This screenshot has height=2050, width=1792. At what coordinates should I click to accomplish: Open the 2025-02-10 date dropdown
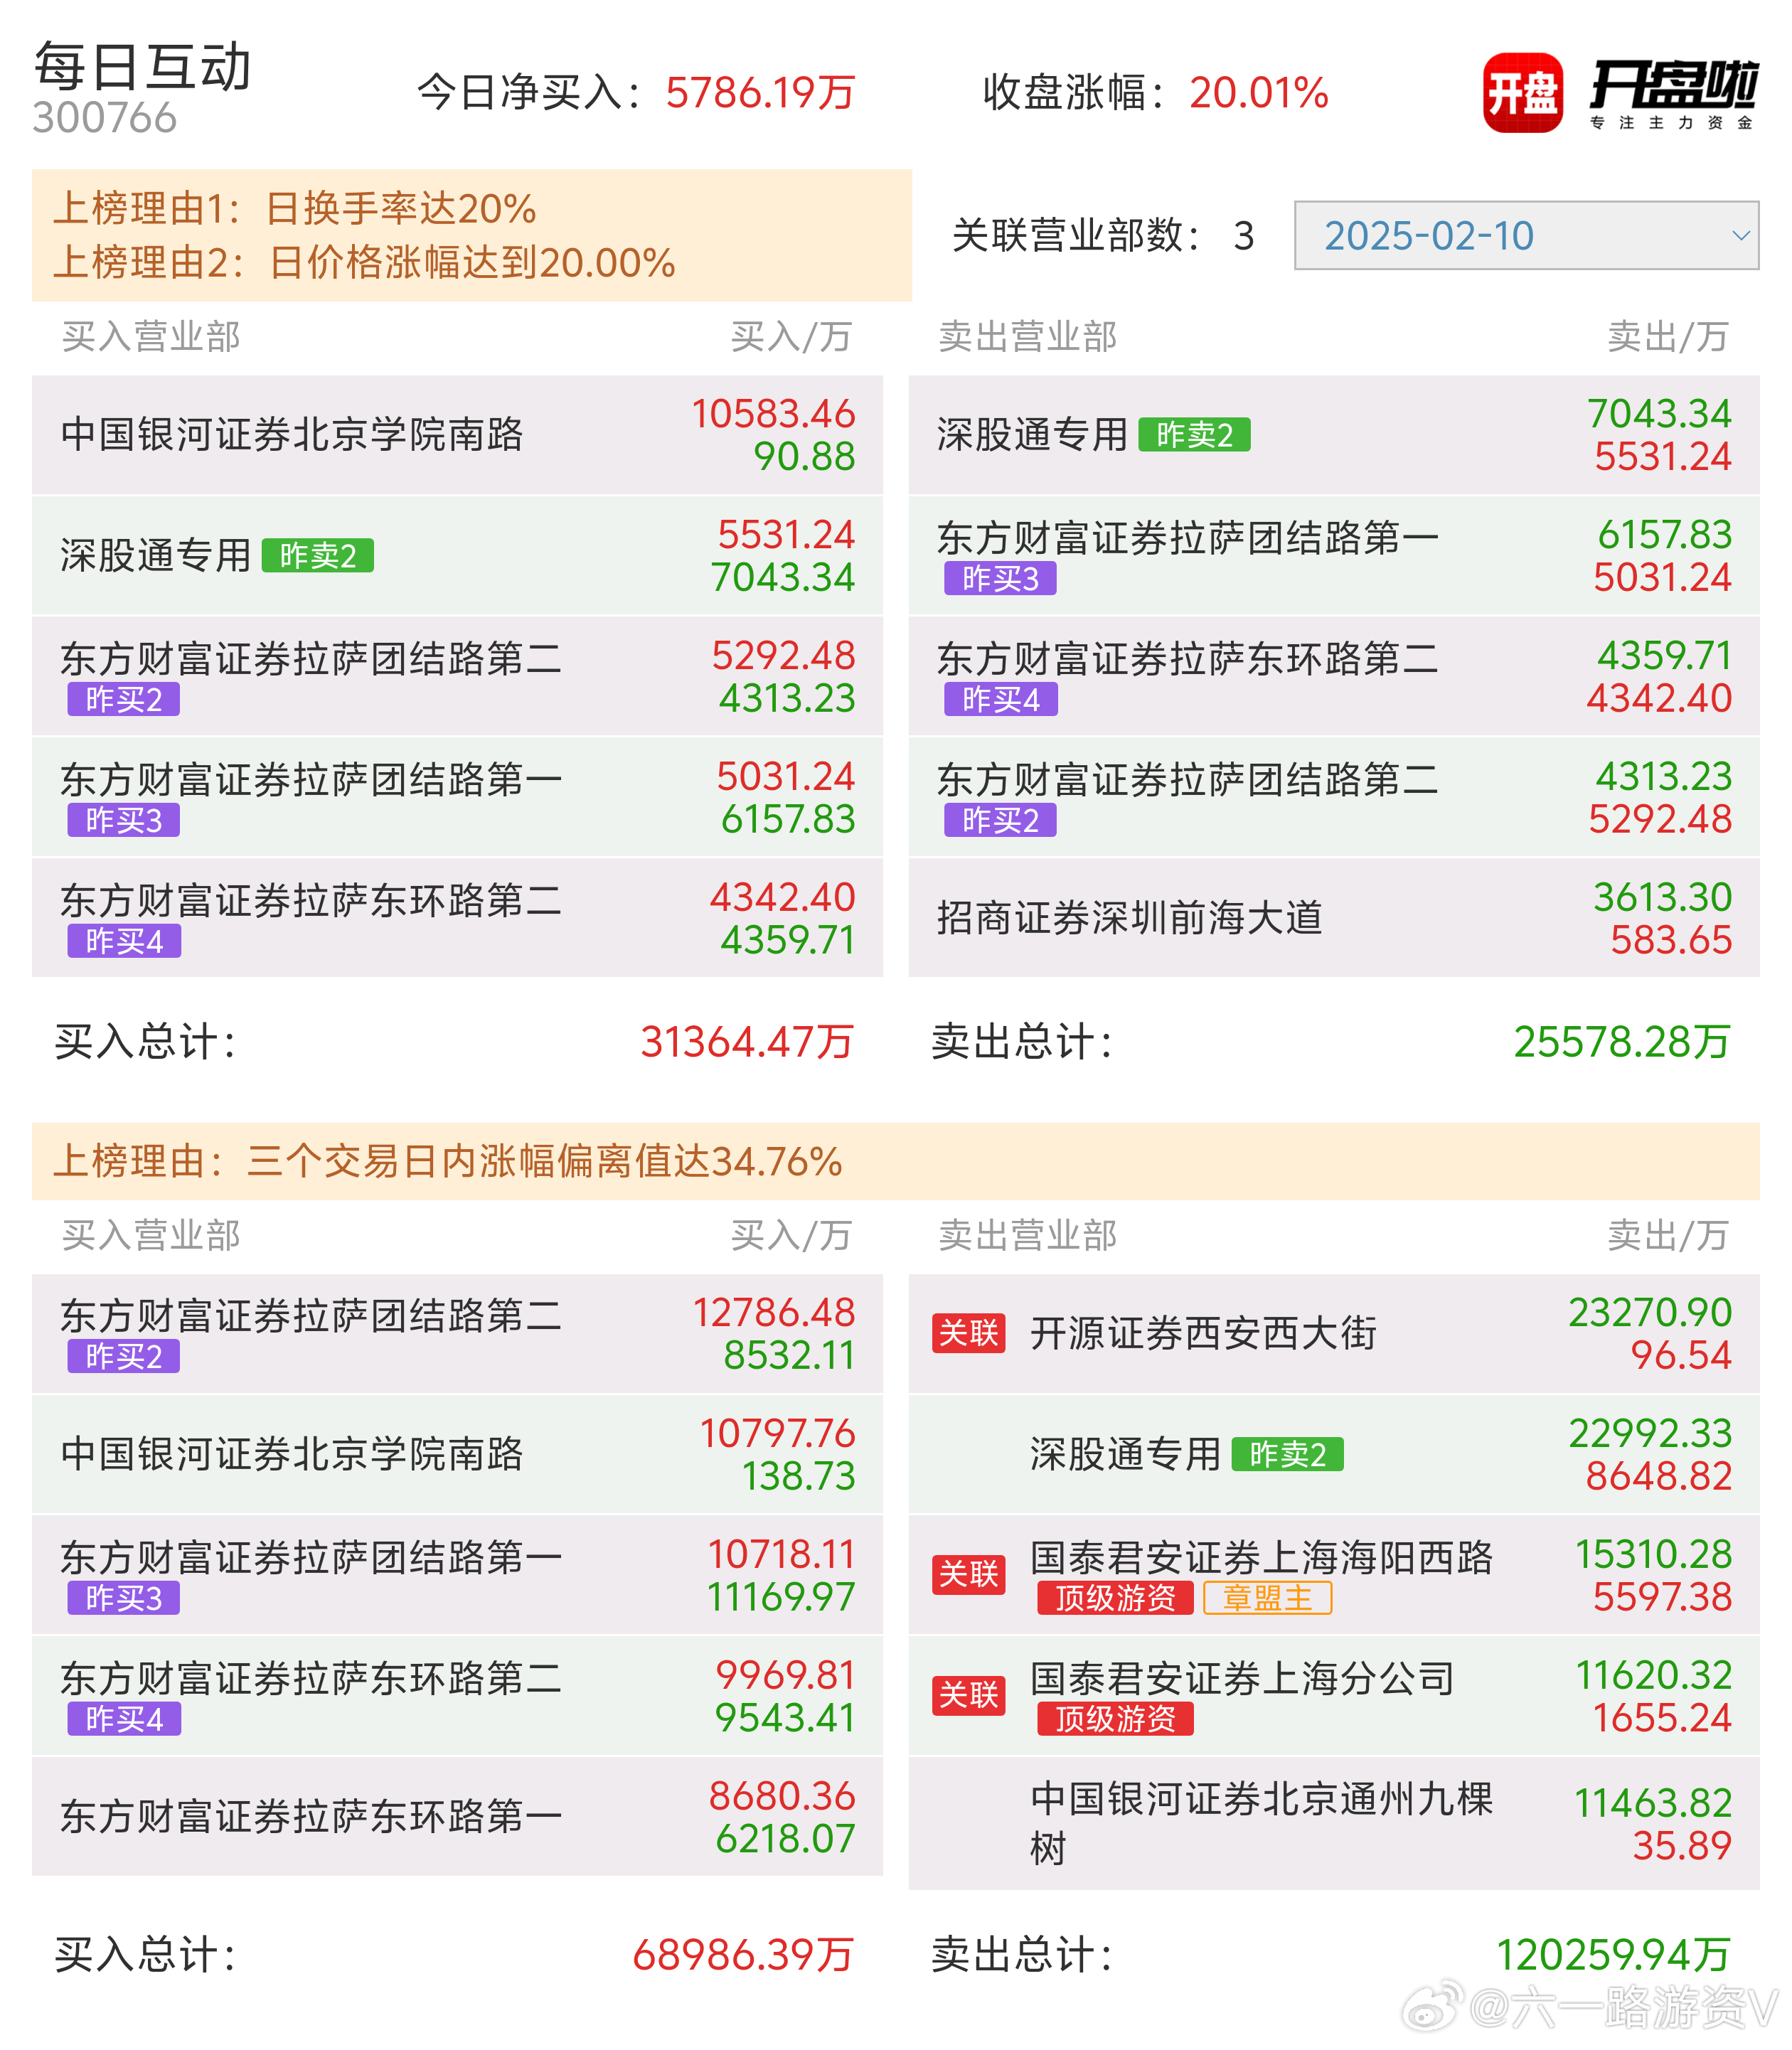[1526, 235]
